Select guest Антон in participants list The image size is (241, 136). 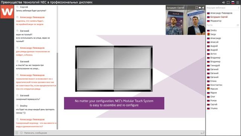click(214, 54)
